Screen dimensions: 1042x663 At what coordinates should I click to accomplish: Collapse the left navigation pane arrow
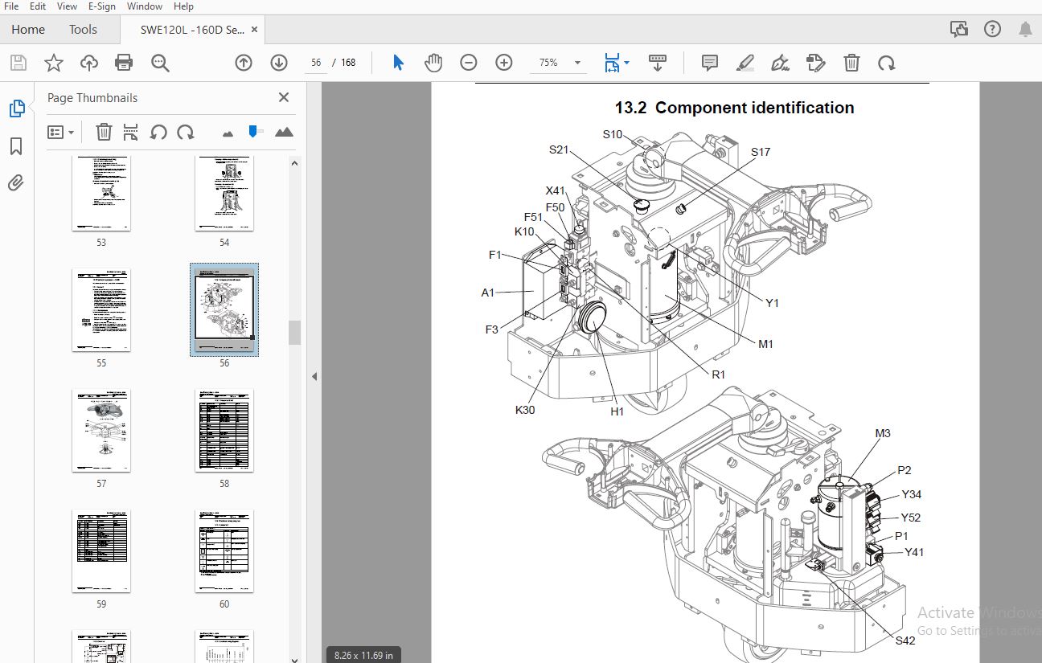click(x=314, y=376)
